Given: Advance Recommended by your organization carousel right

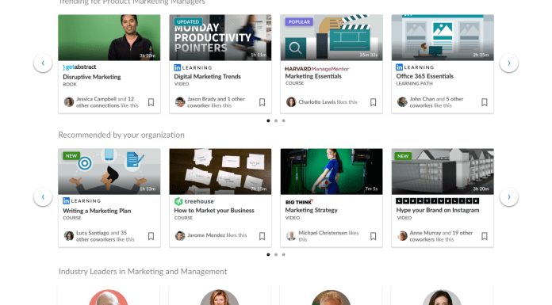Looking at the screenshot, I should point(508,196).
